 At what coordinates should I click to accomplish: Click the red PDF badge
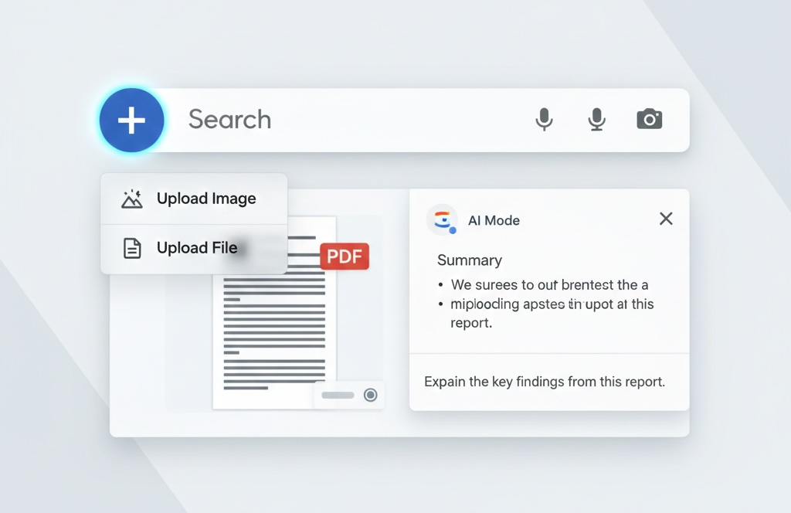coord(345,256)
